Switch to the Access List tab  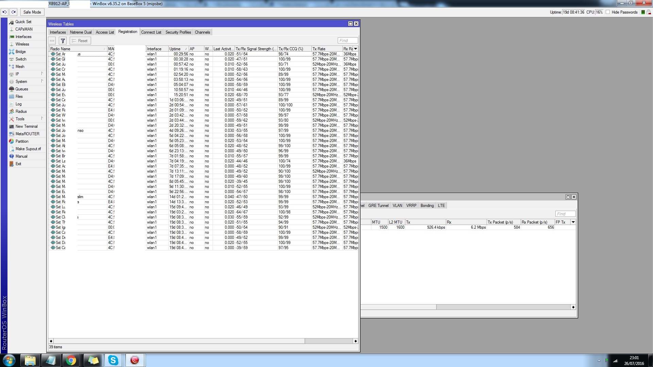(105, 32)
